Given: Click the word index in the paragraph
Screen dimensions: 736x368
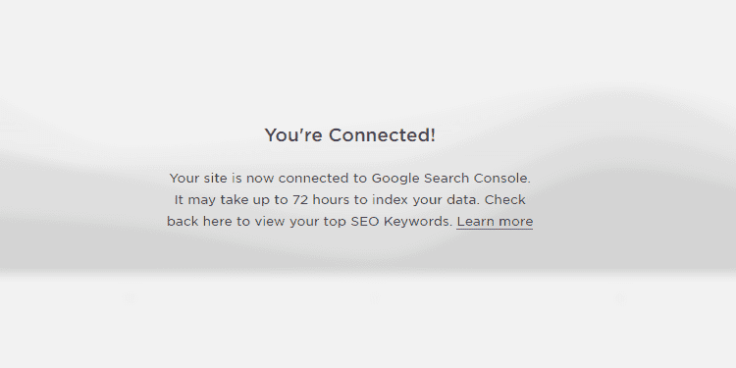Looking at the screenshot, I should pyautogui.click(x=391, y=200).
